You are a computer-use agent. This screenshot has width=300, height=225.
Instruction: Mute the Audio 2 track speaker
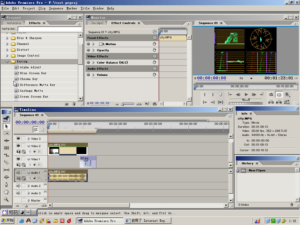click(x=18, y=185)
